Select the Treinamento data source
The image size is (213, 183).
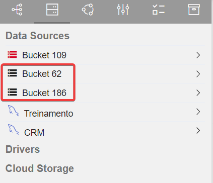[105, 112]
